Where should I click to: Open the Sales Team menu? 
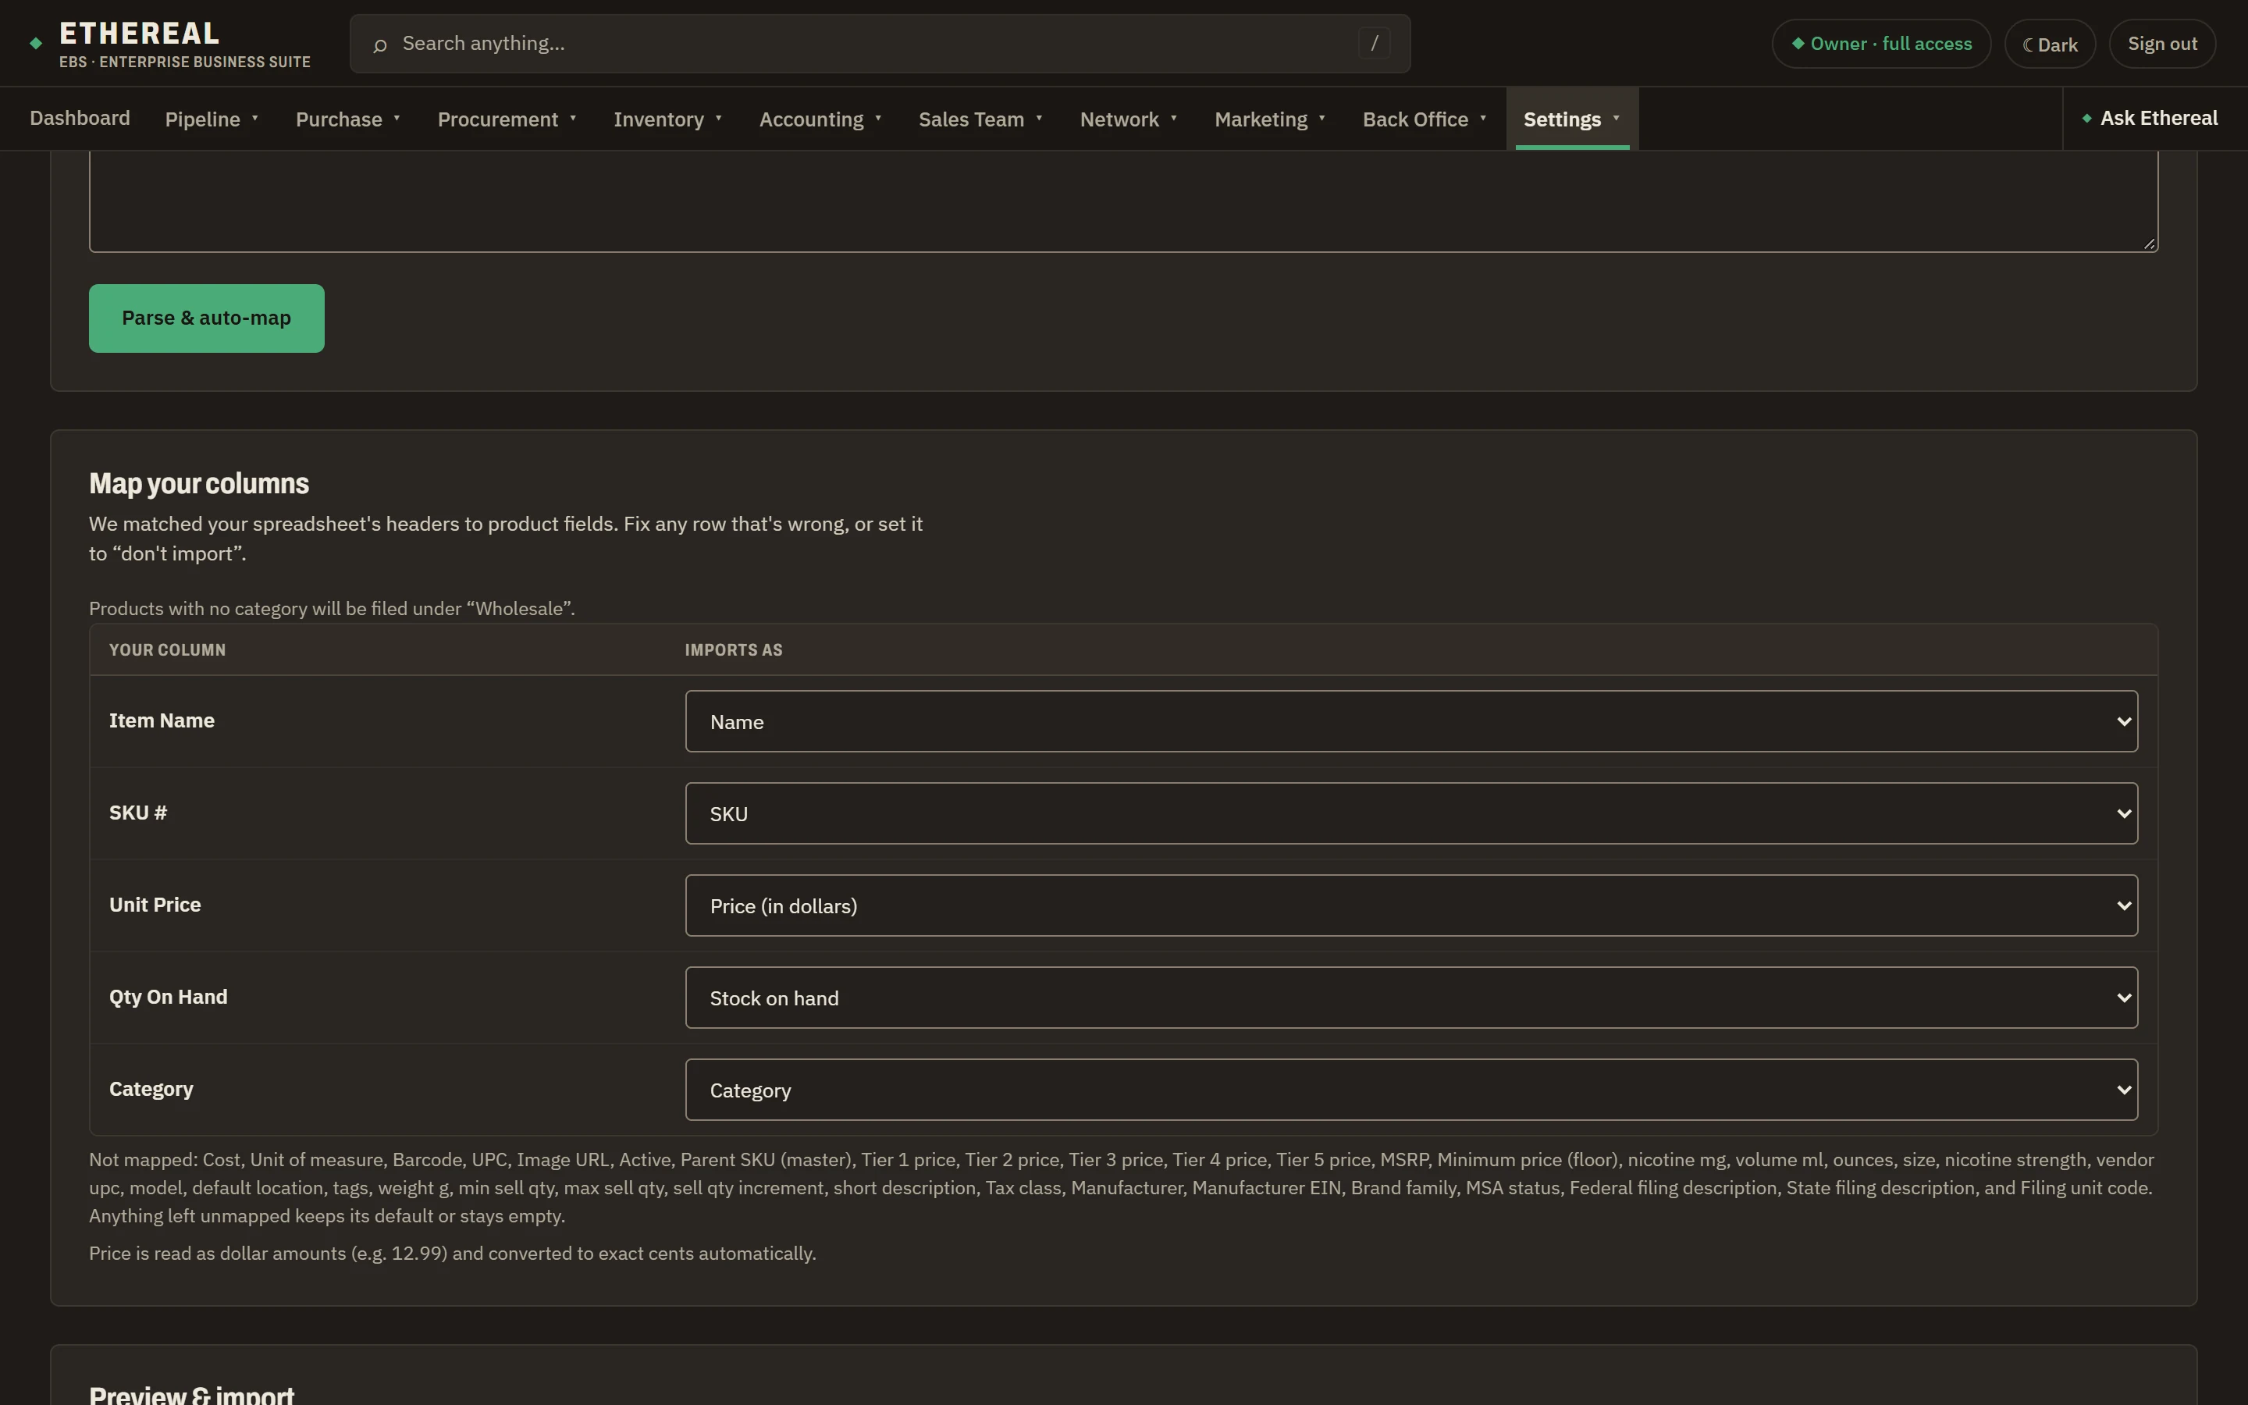tap(981, 119)
